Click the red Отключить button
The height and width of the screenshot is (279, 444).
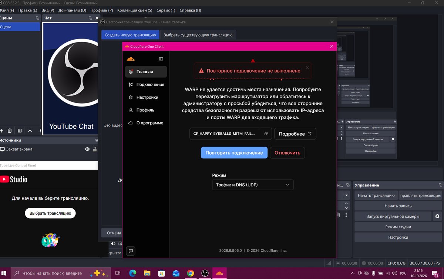point(287,152)
